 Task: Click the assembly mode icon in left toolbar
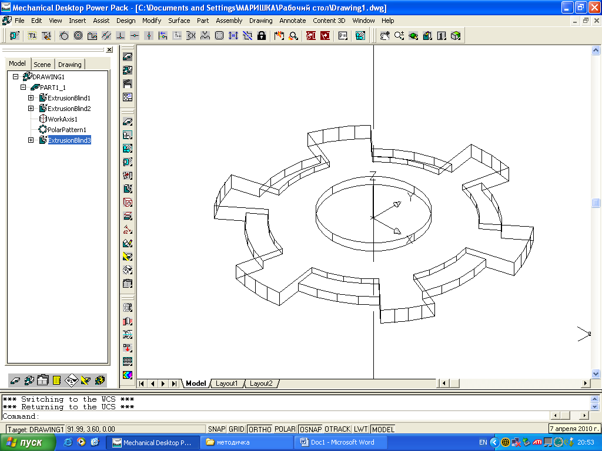(128, 70)
